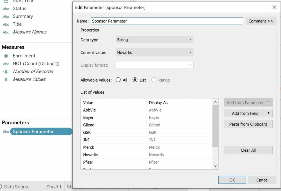Click the Abc icon next to Status

pyautogui.click(x=6, y=9)
